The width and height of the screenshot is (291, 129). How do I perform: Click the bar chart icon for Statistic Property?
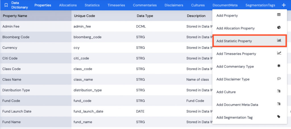click(x=279, y=40)
